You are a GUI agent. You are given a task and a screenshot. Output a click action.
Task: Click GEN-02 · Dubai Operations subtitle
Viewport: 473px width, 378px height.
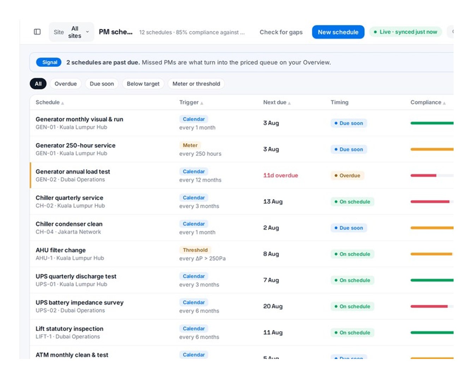70,179
